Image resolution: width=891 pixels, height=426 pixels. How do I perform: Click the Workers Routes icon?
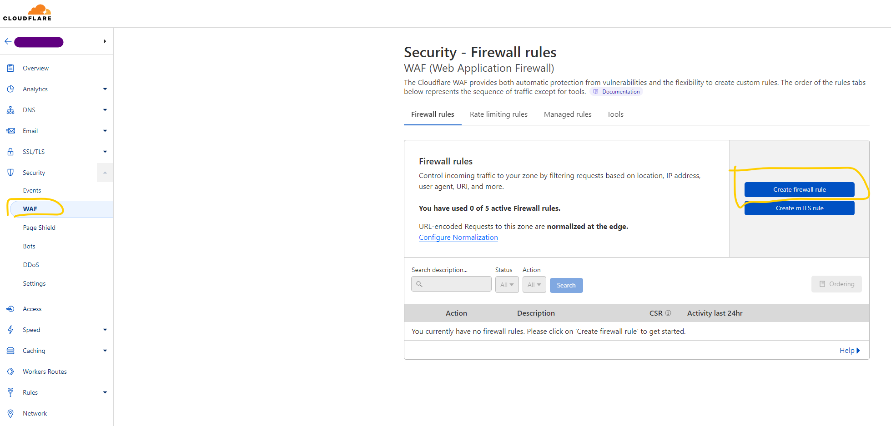click(x=10, y=372)
